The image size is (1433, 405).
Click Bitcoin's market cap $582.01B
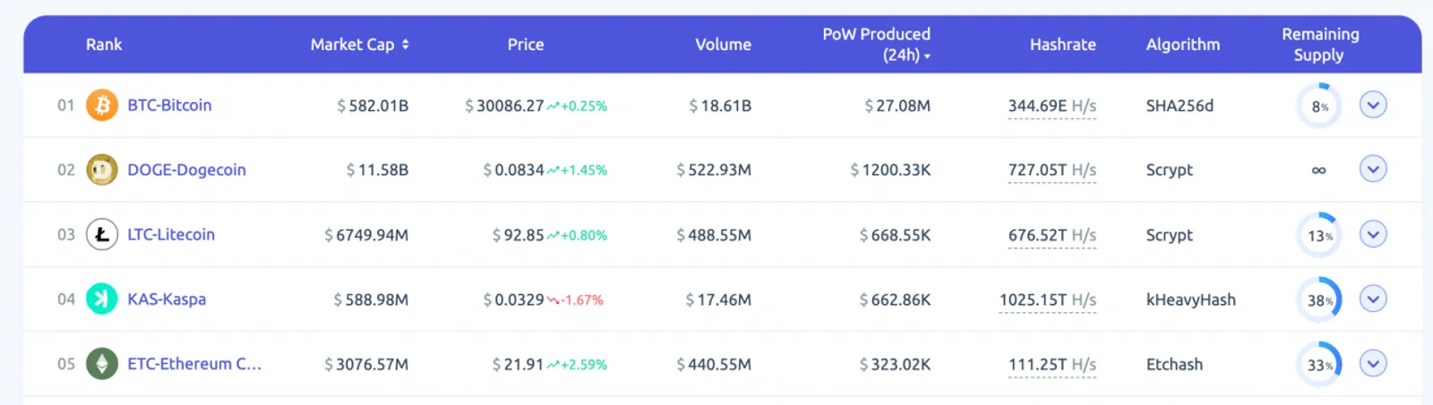tap(373, 105)
